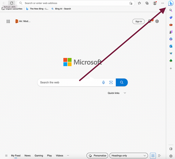The height and width of the screenshot is (159, 175).
Task: Open the Bing AI - Search bookmark
Action: 61,9
